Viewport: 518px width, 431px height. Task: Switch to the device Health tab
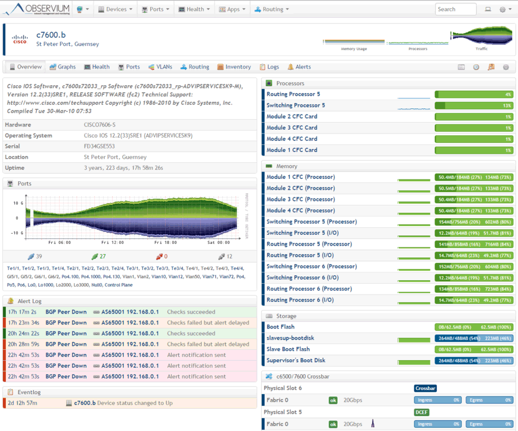pyautogui.click(x=97, y=67)
